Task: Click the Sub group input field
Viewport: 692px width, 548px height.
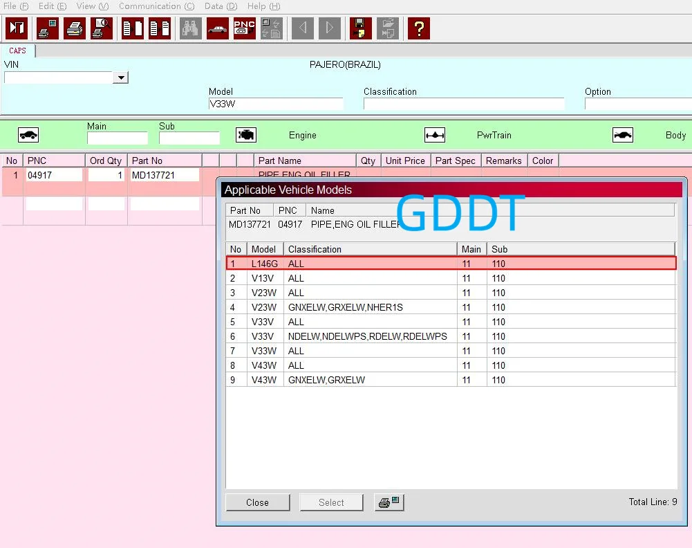Action: [x=189, y=138]
